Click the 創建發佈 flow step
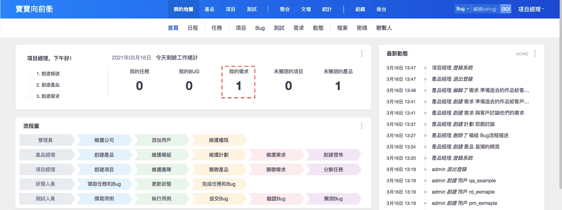 click(x=334, y=155)
